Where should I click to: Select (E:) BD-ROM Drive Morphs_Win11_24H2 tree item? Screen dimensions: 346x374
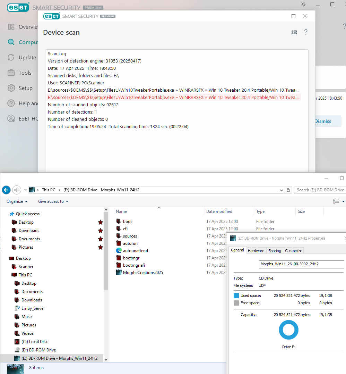click(52, 358)
